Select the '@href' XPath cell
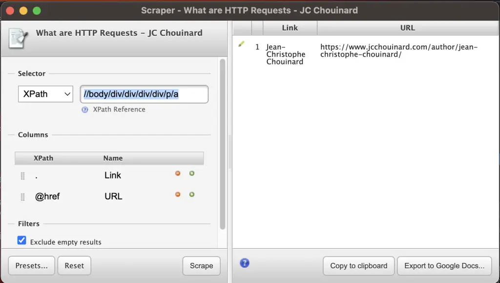Viewport: 500px width, 283px height. point(47,196)
